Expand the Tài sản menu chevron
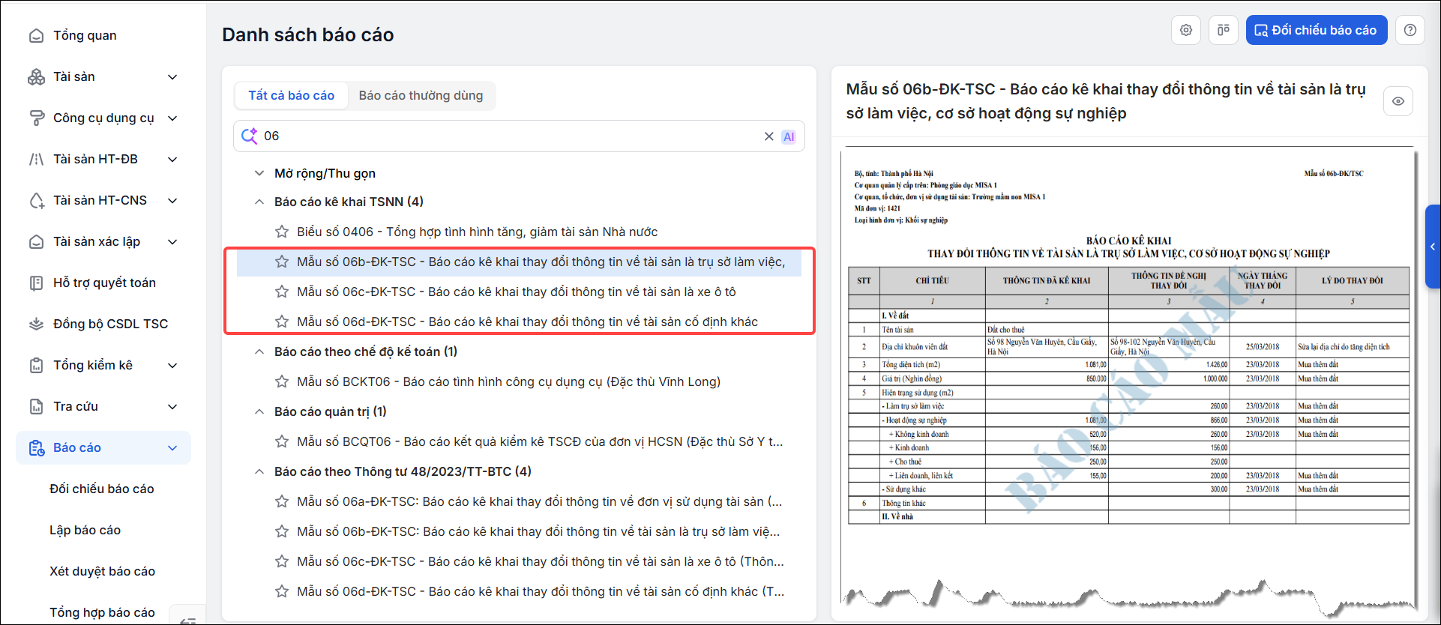Viewport: 1441px width, 625px height. click(x=172, y=77)
